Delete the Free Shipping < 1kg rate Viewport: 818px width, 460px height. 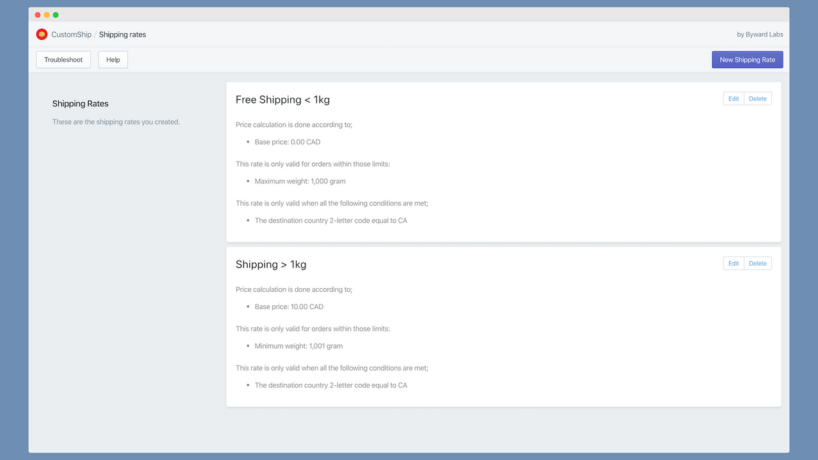click(x=757, y=99)
